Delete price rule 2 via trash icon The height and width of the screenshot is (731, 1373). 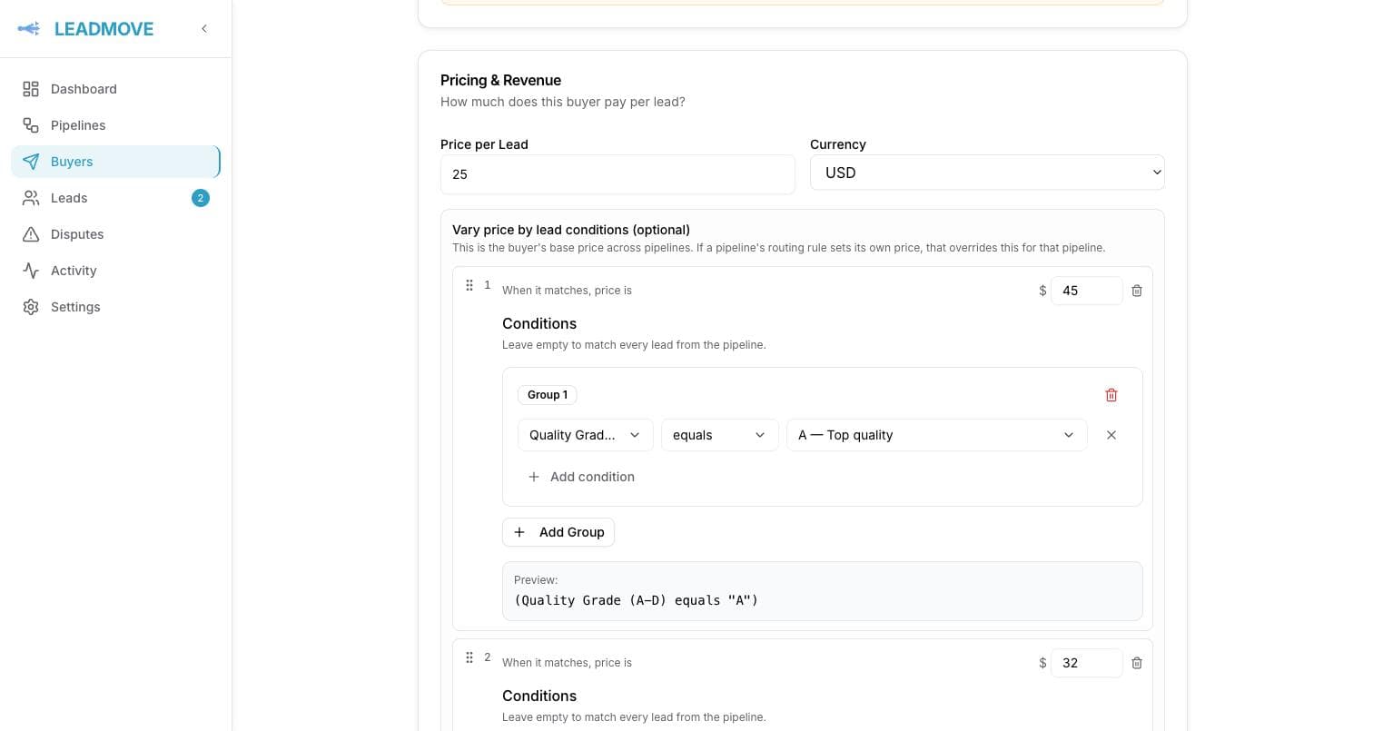point(1137,663)
